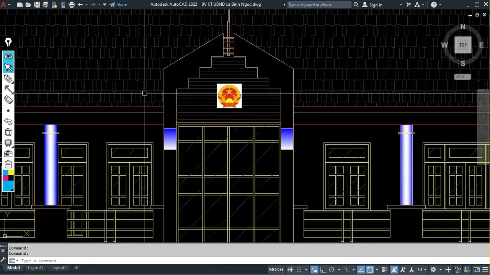
Task: Toggle Polar Tracking in status bar
Action: point(332,270)
